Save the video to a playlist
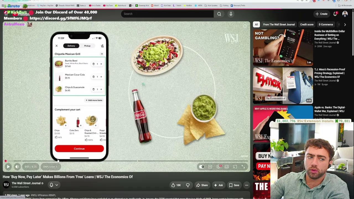 [234, 185]
